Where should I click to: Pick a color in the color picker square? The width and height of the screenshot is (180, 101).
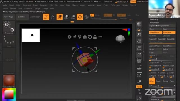click(x=9, y=95)
